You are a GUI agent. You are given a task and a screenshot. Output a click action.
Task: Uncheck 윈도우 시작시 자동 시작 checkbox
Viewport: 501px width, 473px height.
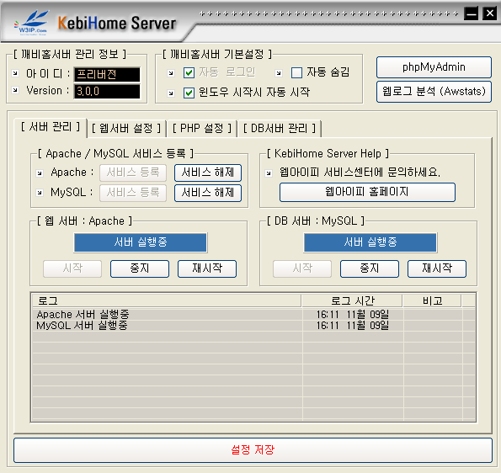click(189, 93)
